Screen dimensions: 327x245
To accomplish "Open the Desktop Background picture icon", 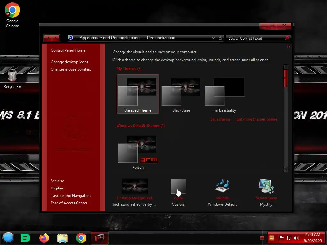I will pyautogui.click(x=134, y=186).
